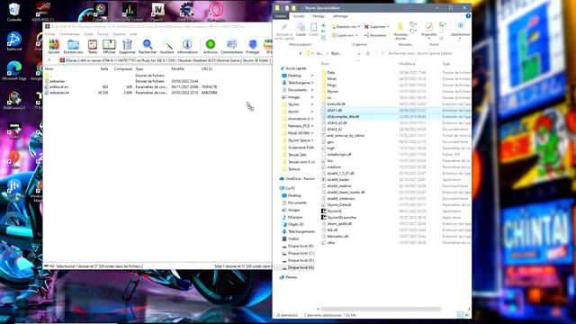The height and width of the screenshot is (324, 576).
Task: Open Microsoft Edge desktop shortcut
Action: [x=14, y=70]
